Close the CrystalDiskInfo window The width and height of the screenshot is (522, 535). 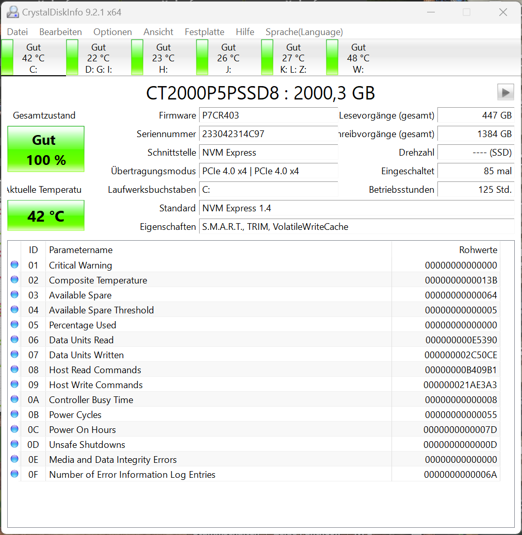click(503, 12)
